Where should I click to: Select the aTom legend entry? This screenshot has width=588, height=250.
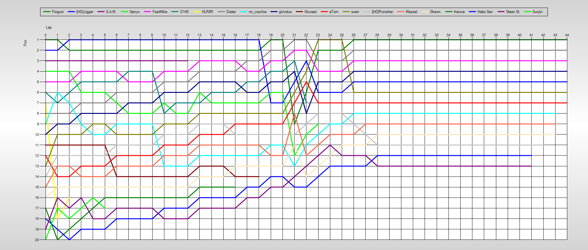[333, 12]
